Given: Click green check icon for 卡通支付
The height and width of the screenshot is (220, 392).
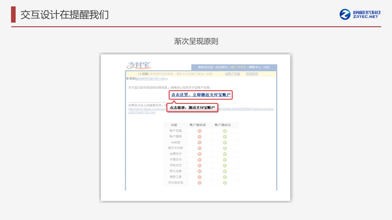Looking at the screenshot, I should [x=225, y=160].
